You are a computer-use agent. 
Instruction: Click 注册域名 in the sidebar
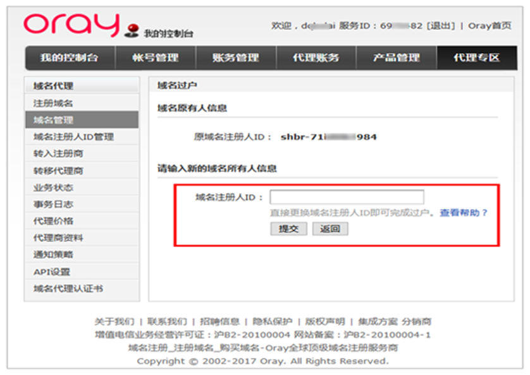point(54,103)
